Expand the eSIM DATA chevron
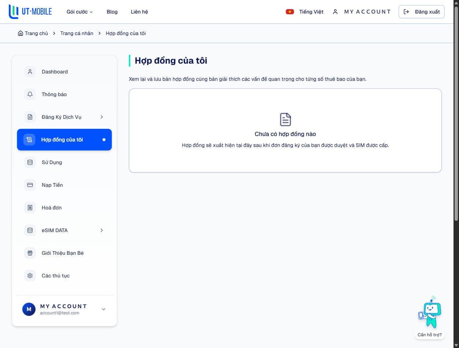Image resolution: width=459 pixels, height=348 pixels. [x=102, y=230]
